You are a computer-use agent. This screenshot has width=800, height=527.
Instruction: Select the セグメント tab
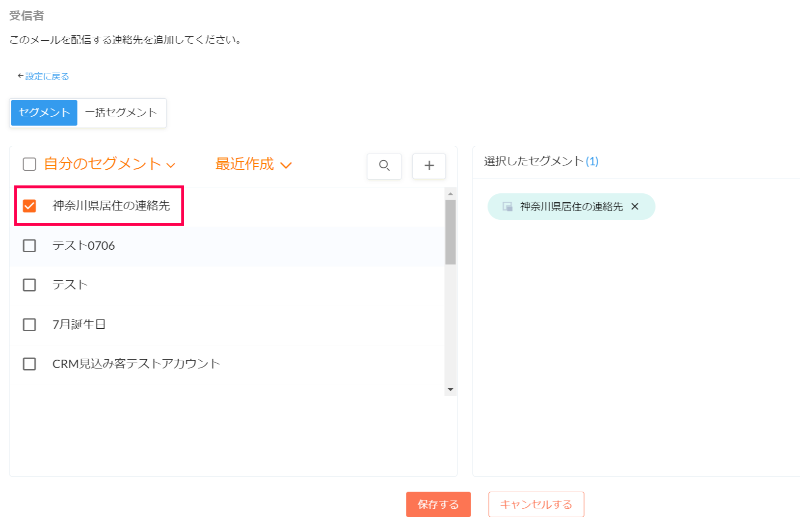point(44,113)
